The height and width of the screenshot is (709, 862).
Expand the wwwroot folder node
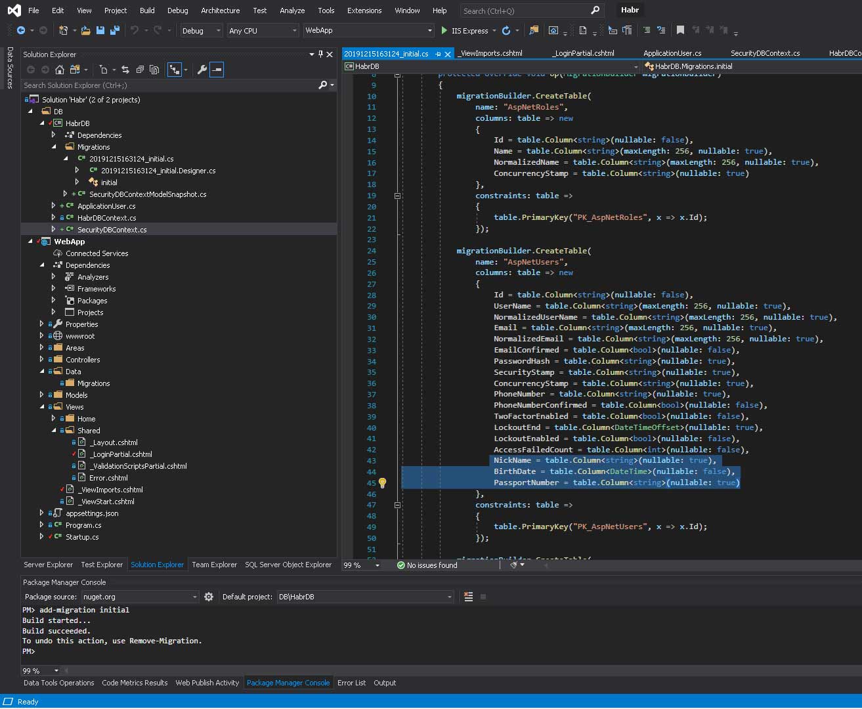pos(41,336)
